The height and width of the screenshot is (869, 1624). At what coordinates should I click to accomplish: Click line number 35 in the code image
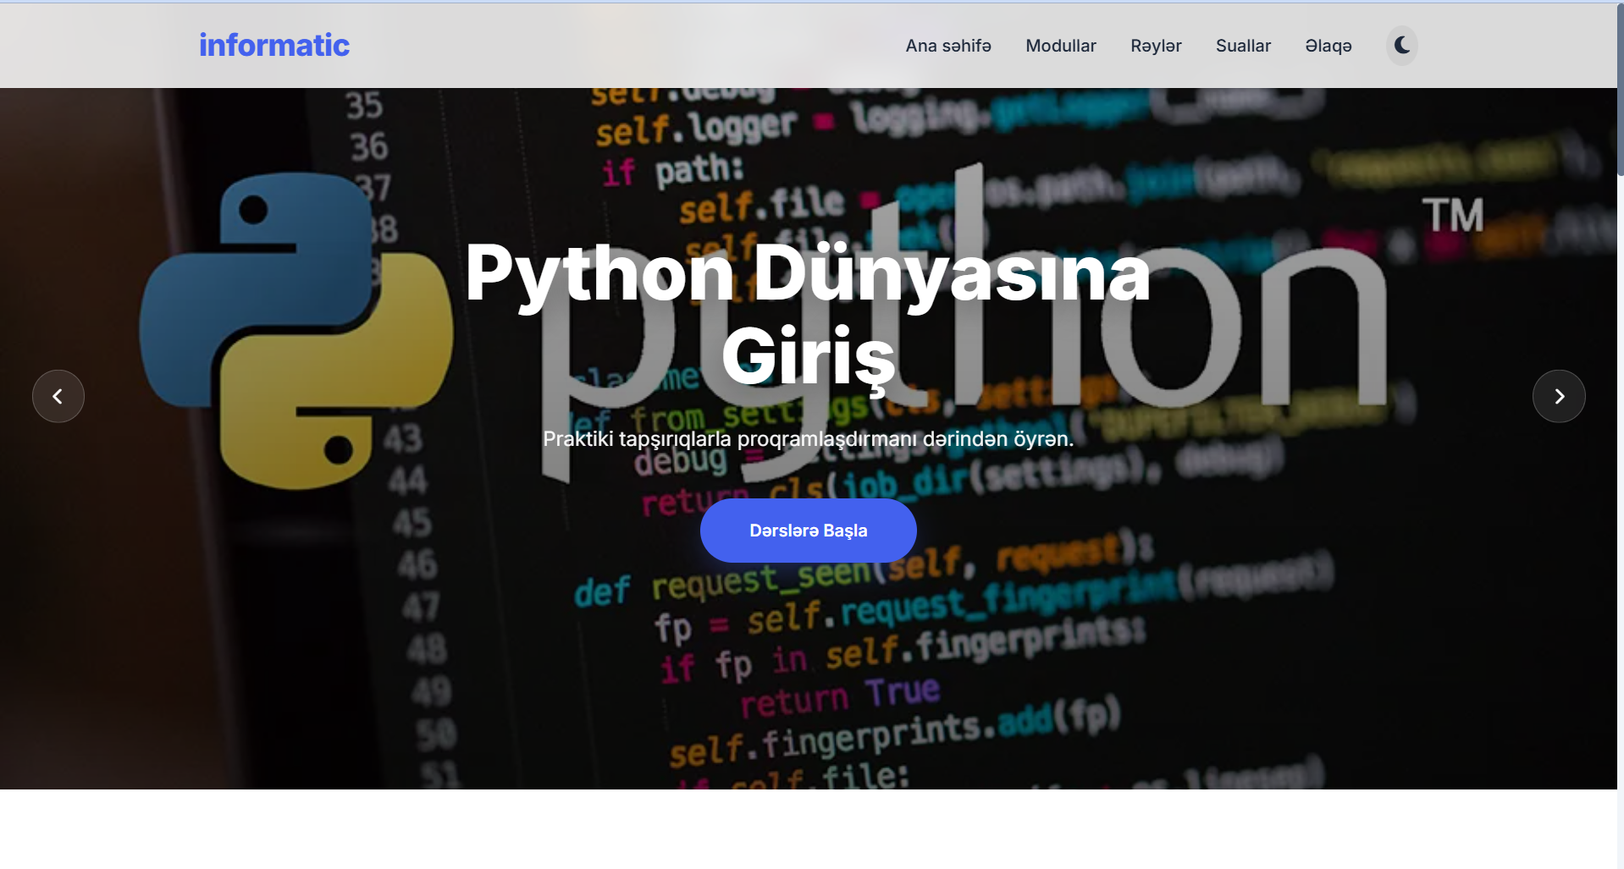pos(364,107)
